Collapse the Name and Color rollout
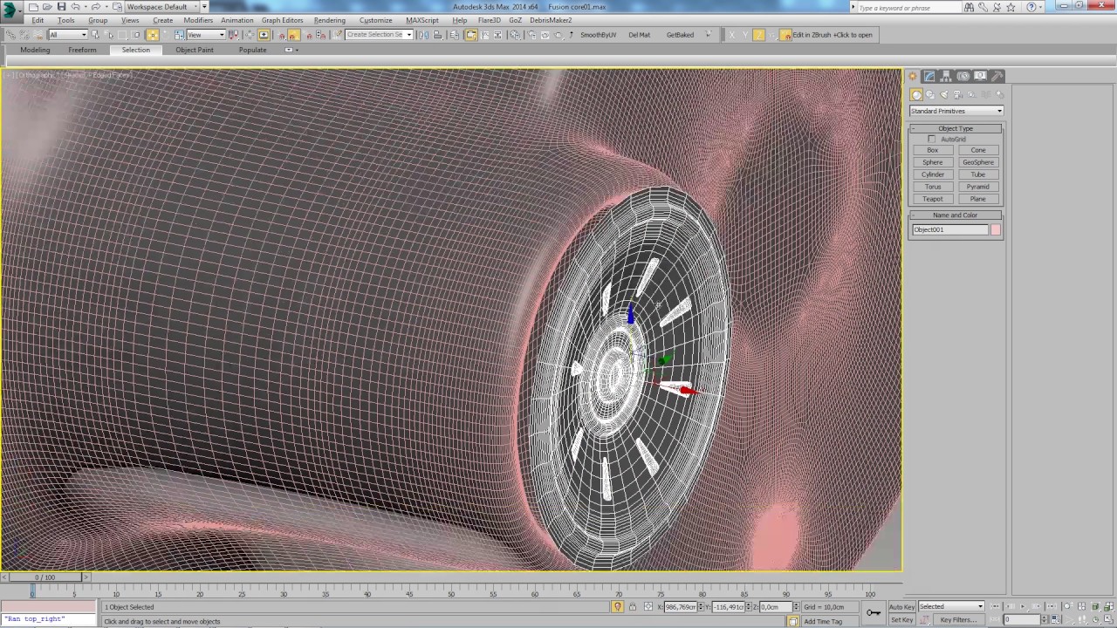 956,215
